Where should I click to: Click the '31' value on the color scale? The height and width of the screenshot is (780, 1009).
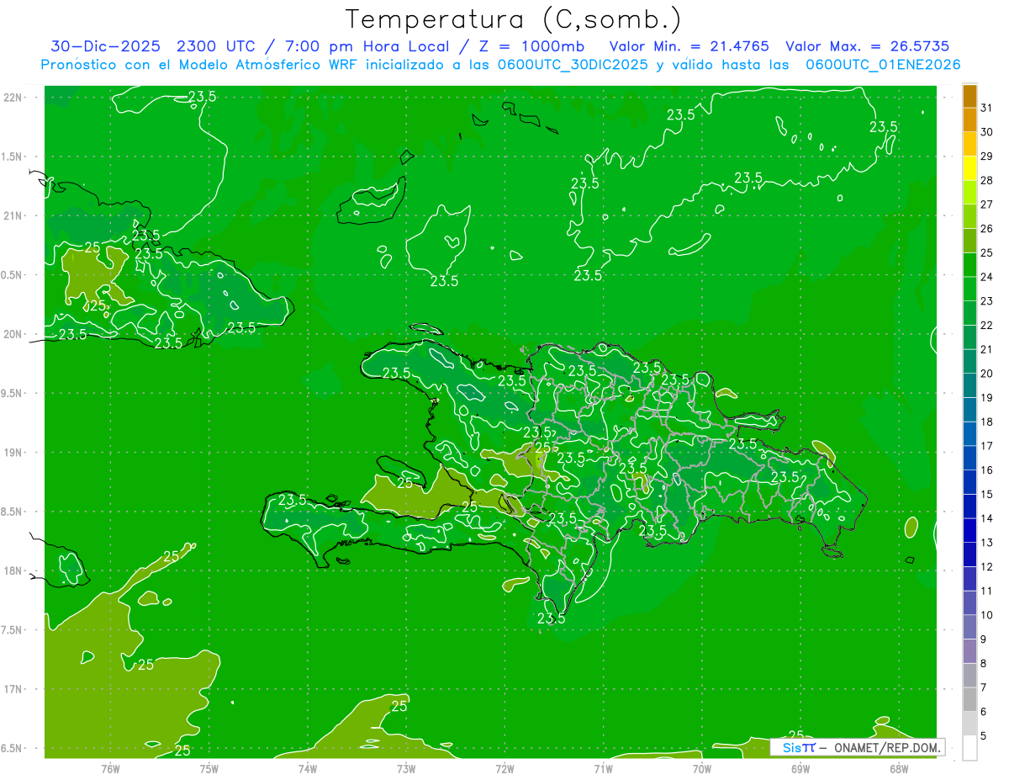point(987,108)
